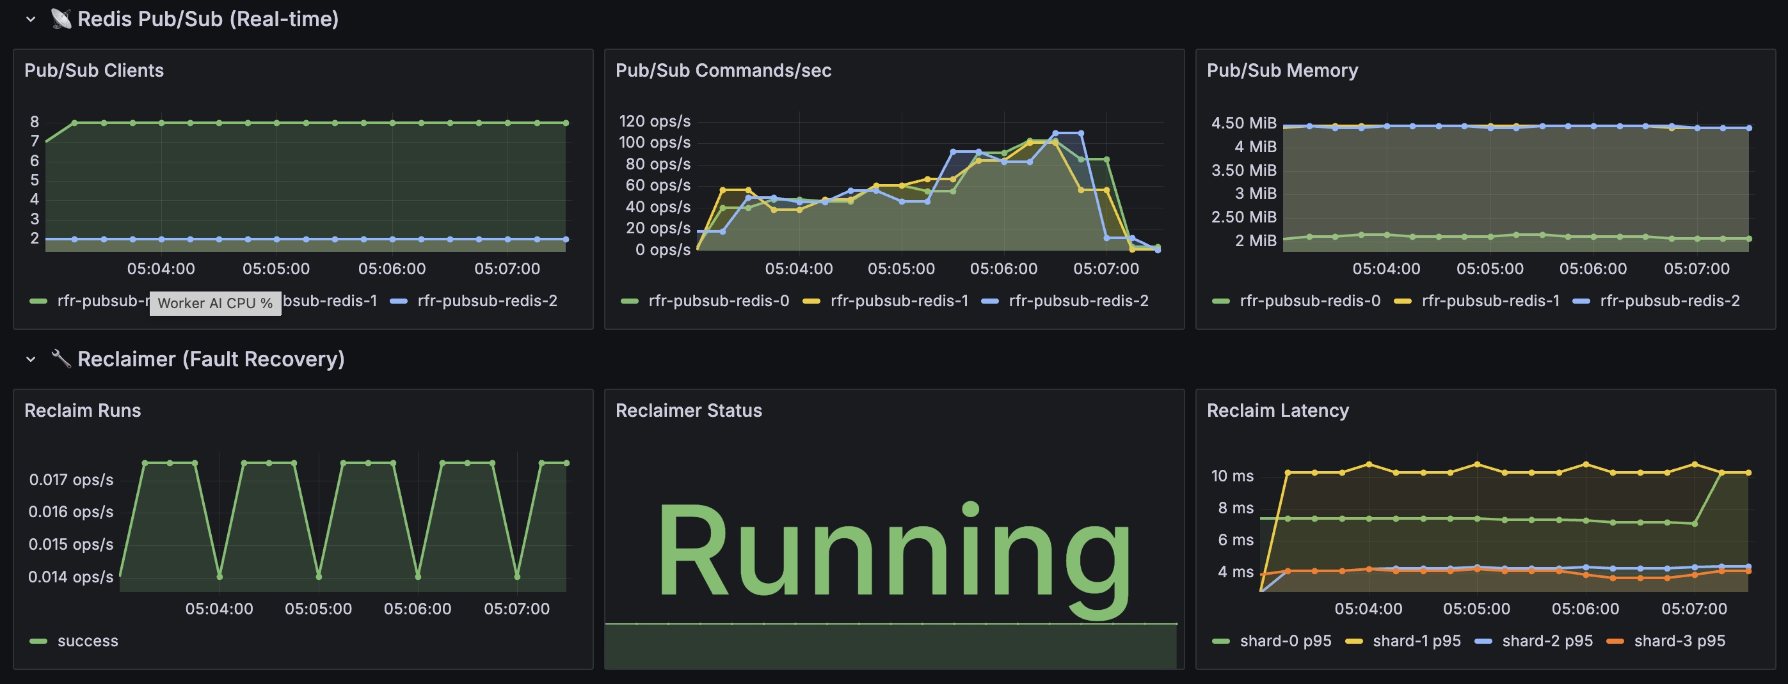This screenshot has width=1788, height=684.
Task: Toggle rfr-pubsub-redis-1 series in Pub/Sub Memory legend
Action: [1490, 300]
